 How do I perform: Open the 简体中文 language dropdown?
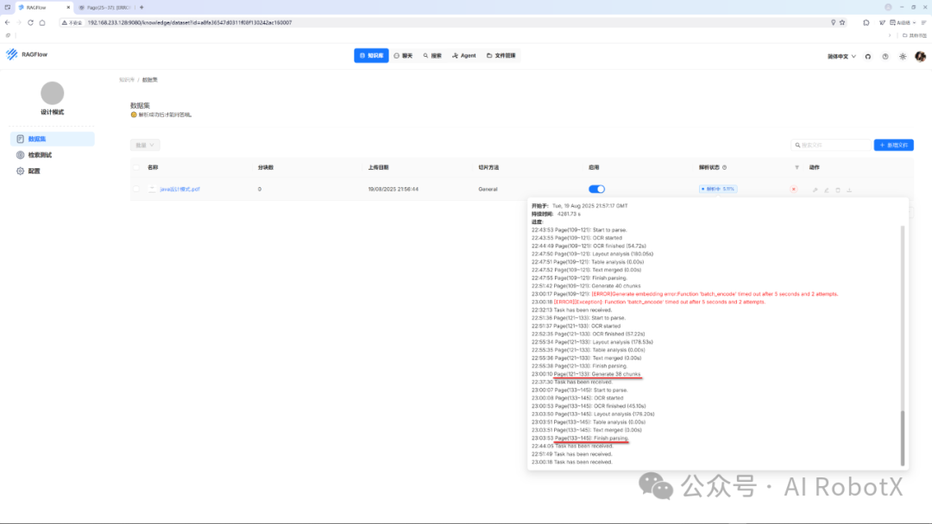tap(841, 56)
